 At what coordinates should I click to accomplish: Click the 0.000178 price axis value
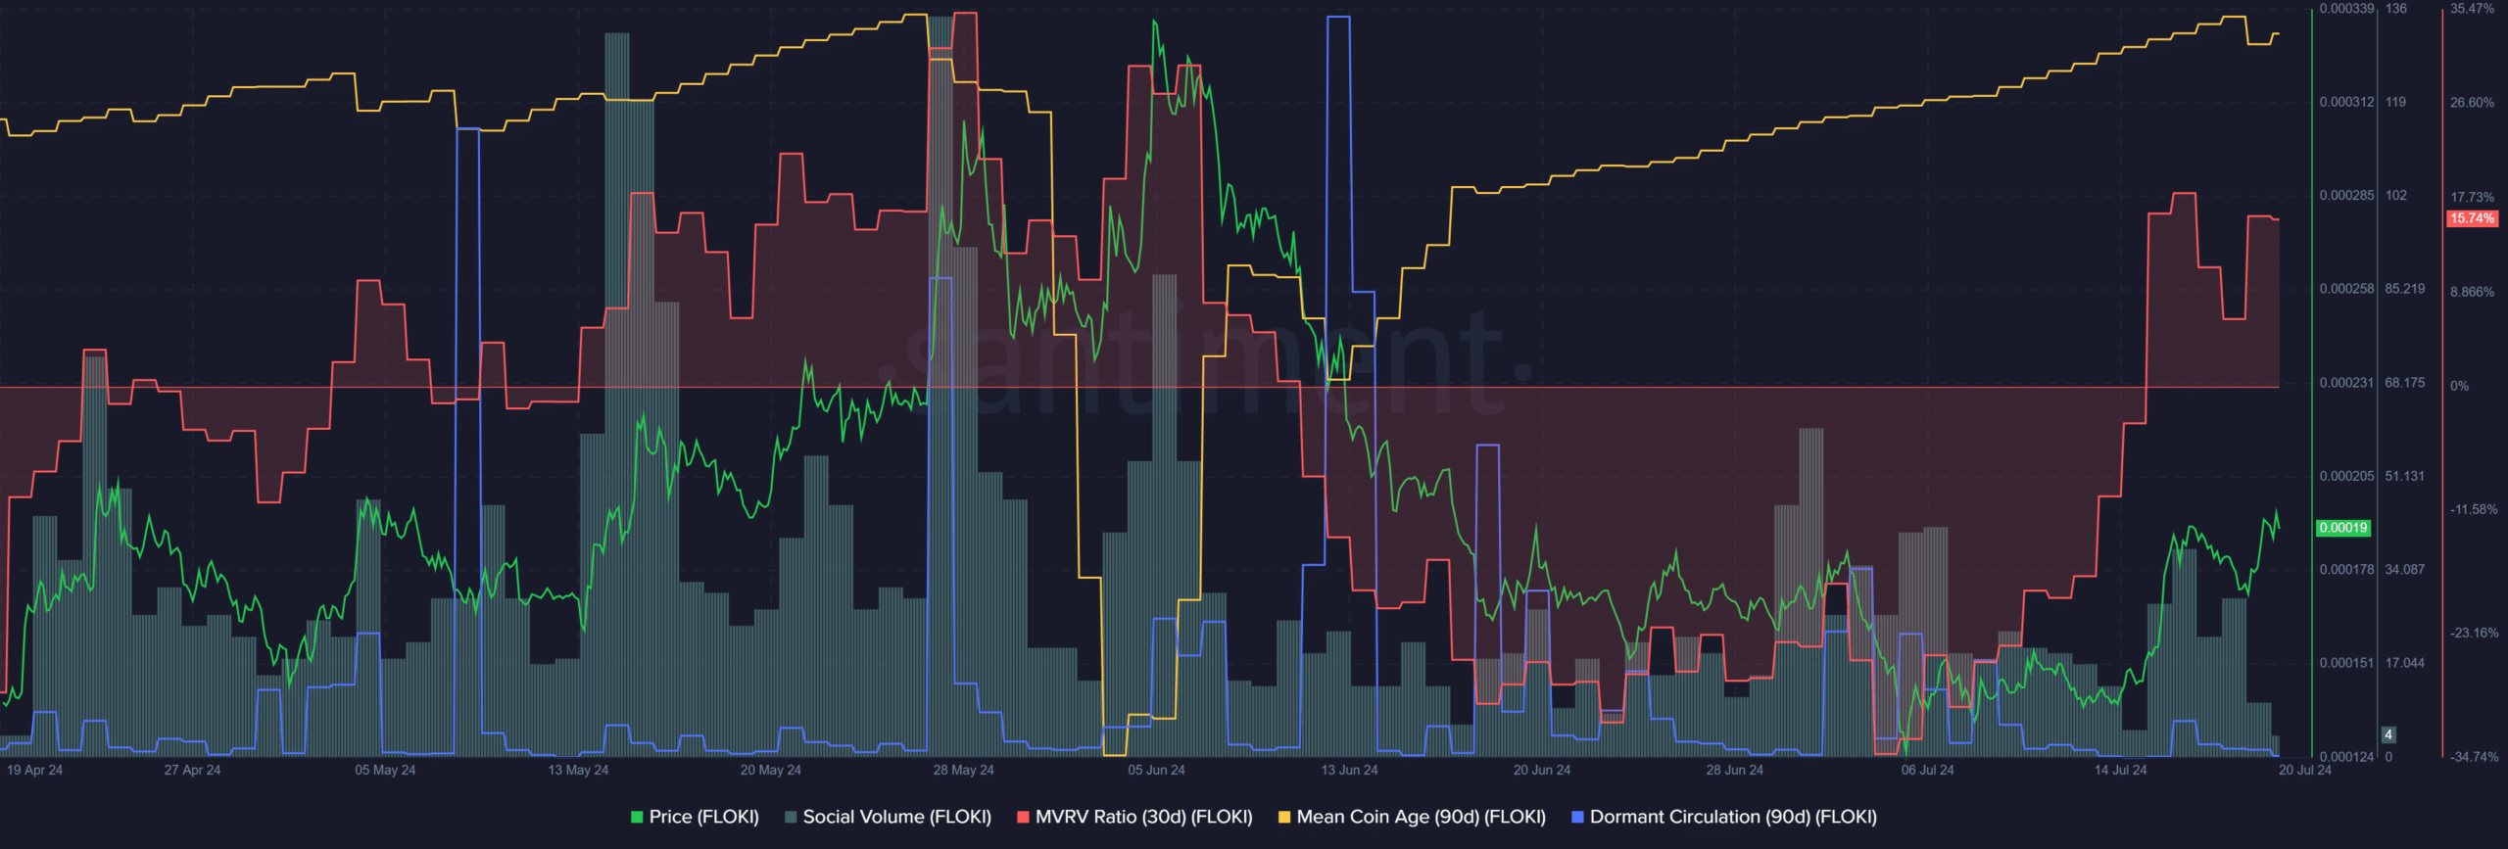tap(2346, 570)
